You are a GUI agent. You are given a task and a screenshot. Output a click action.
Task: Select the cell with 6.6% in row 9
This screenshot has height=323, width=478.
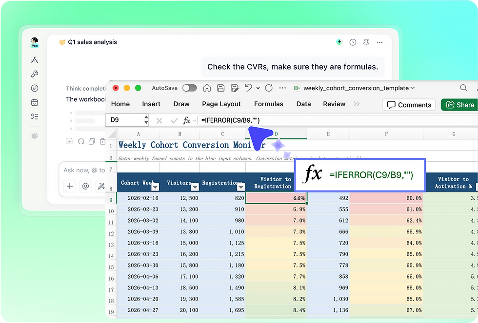coord(276,198)
